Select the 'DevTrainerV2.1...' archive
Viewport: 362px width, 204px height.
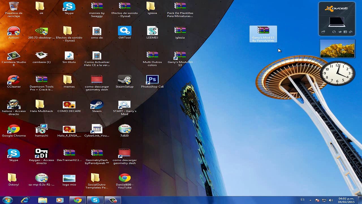click(69, 155)
